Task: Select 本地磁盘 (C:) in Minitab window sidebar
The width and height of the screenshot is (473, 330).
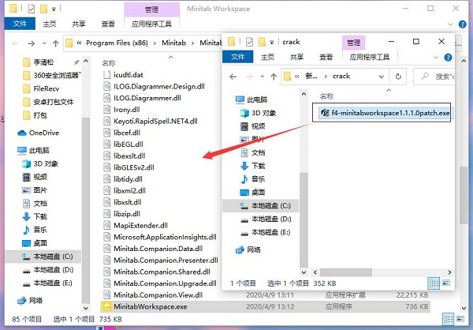Action: pyautogui.click(x=43, y=257)
